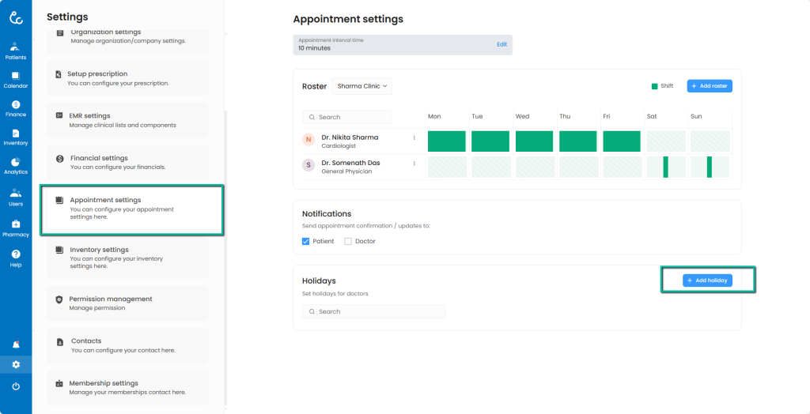Open options menu for Dr. Somenath Das
Image resolution: width=810 pixels, height=414 pixels.
pyautogui.click(x=414, y=164)
